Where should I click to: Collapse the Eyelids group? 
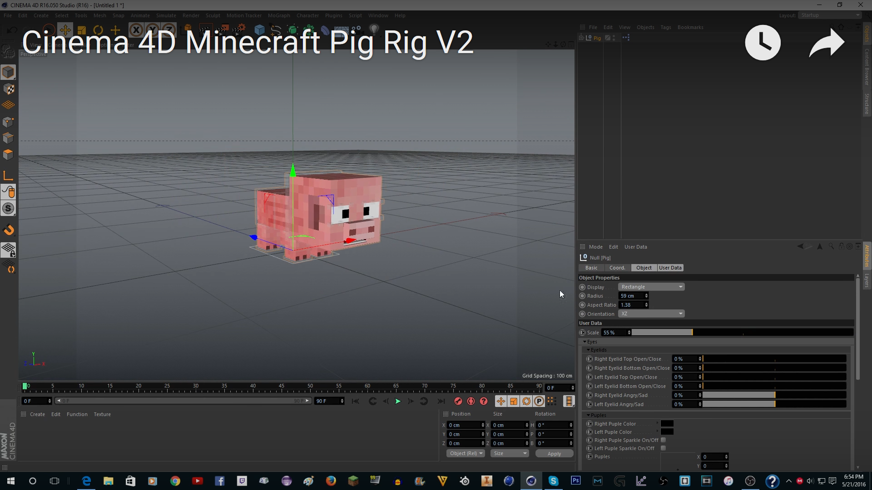pos(589,350)
